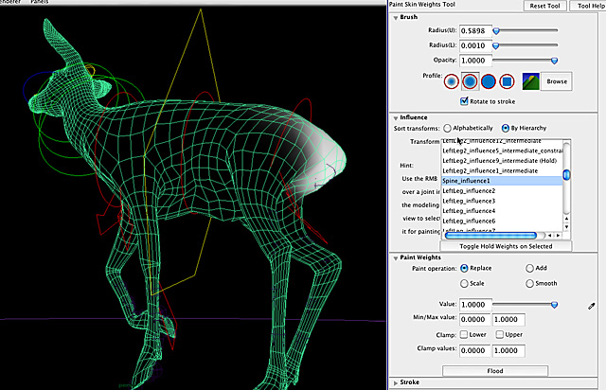Collapse the Brush section

click(x=396, y=18)
